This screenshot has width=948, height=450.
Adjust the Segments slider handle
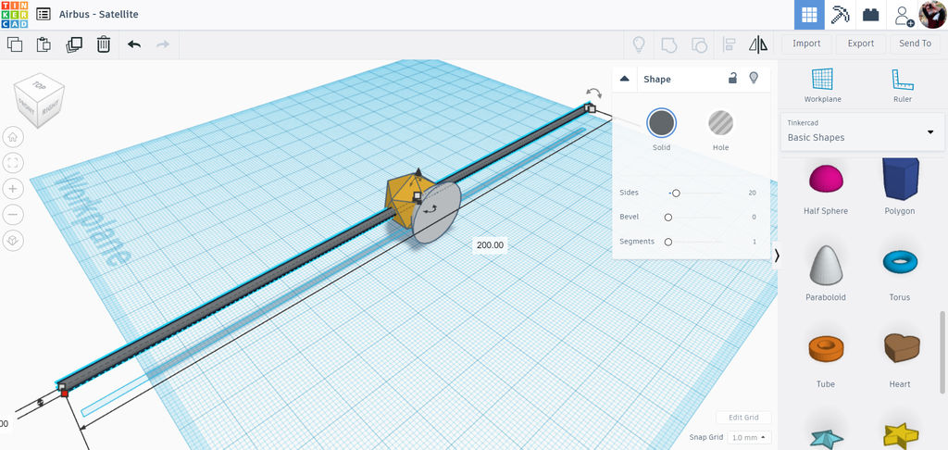click(668, 242)
